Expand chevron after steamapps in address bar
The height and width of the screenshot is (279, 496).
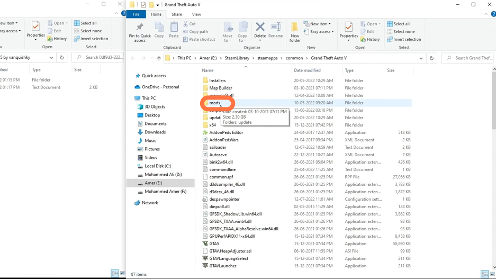tap(282, 58)
